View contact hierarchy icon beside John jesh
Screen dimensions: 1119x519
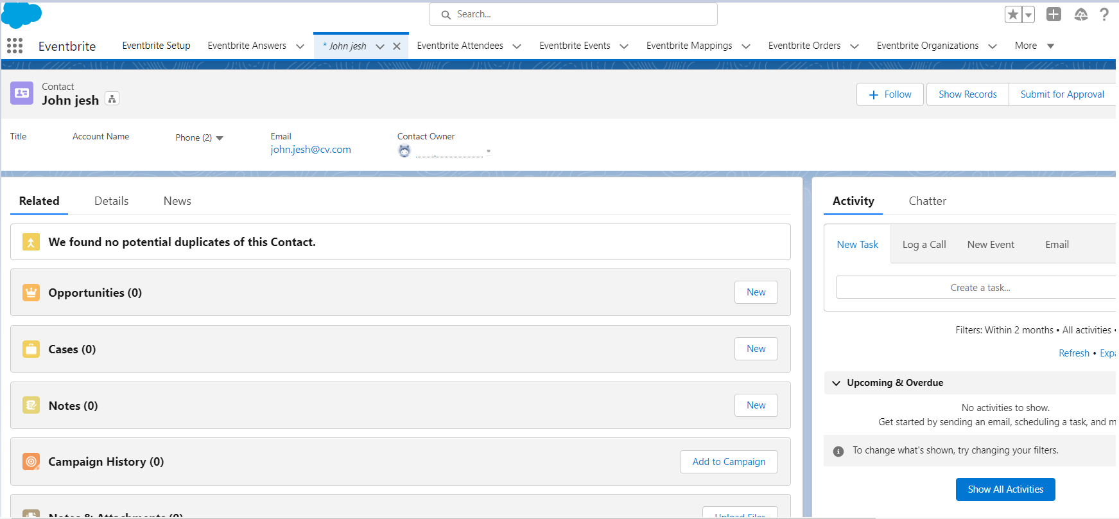tap(112, 99)
